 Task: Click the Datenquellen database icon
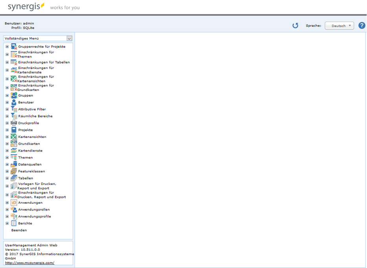pos(14,165)
